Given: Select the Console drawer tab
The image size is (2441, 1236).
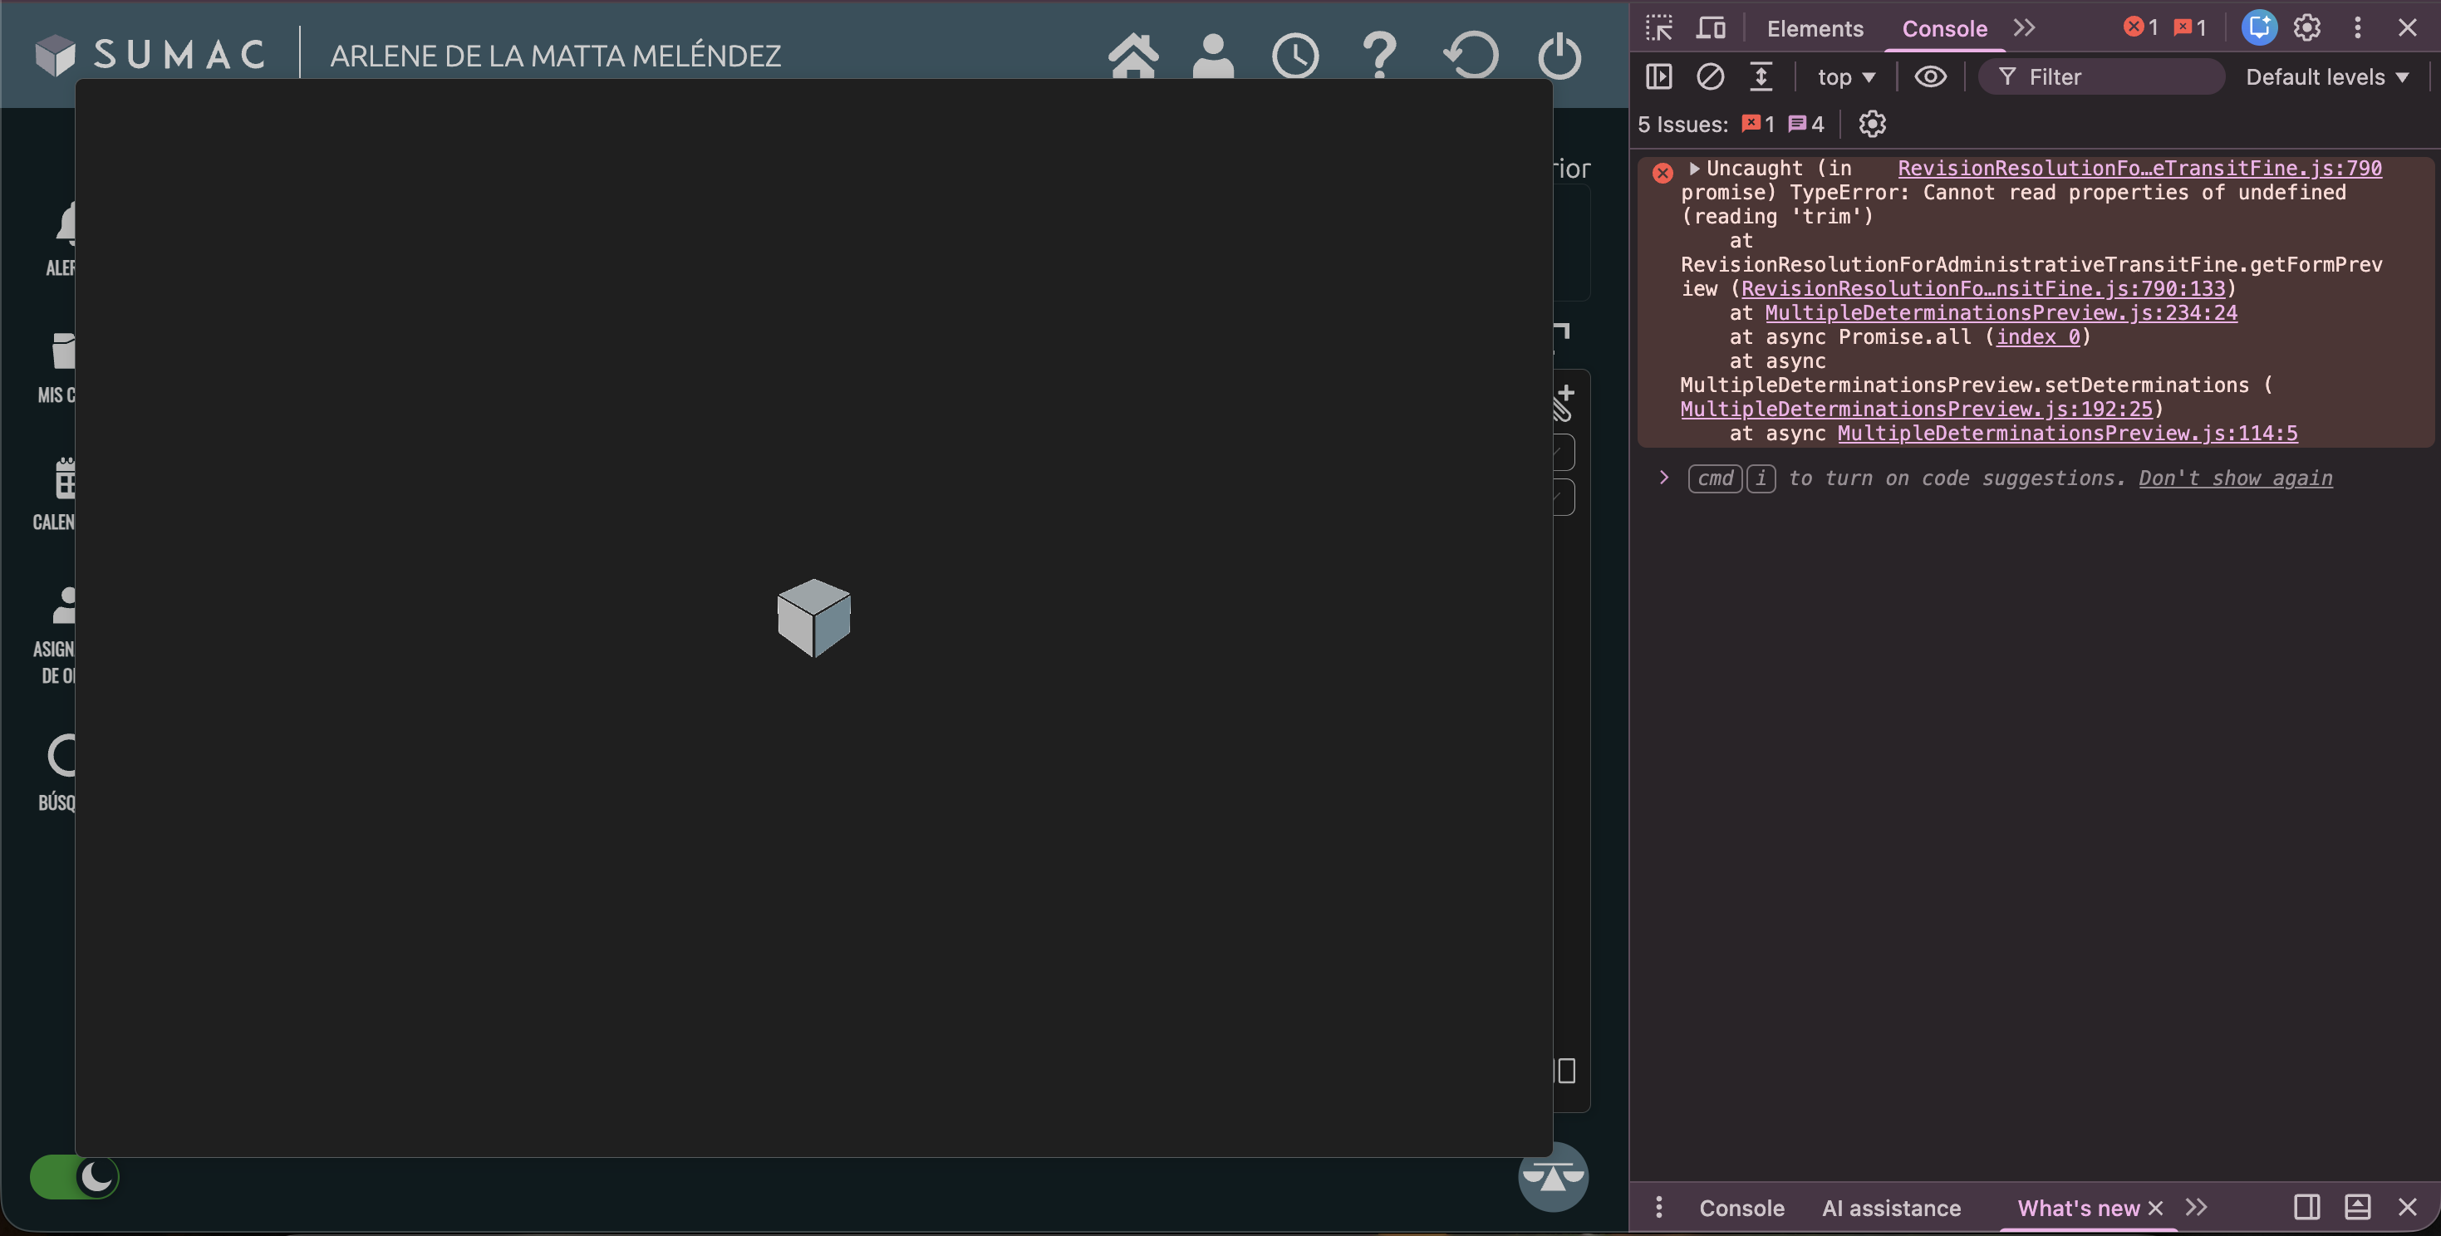Looking at the screenshot, I should tap(1741, 1208).
